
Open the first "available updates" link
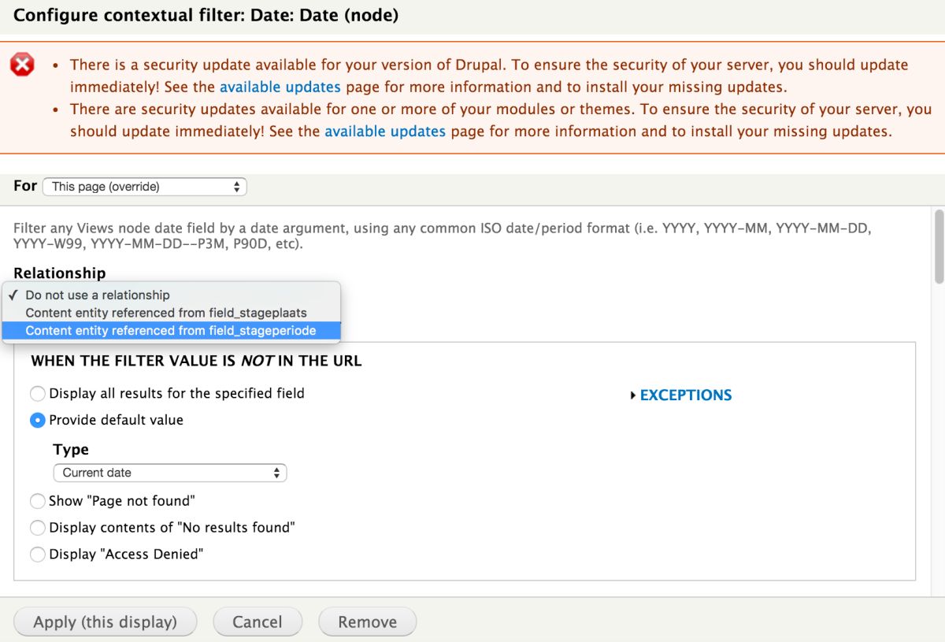click(x=280, y=87)
